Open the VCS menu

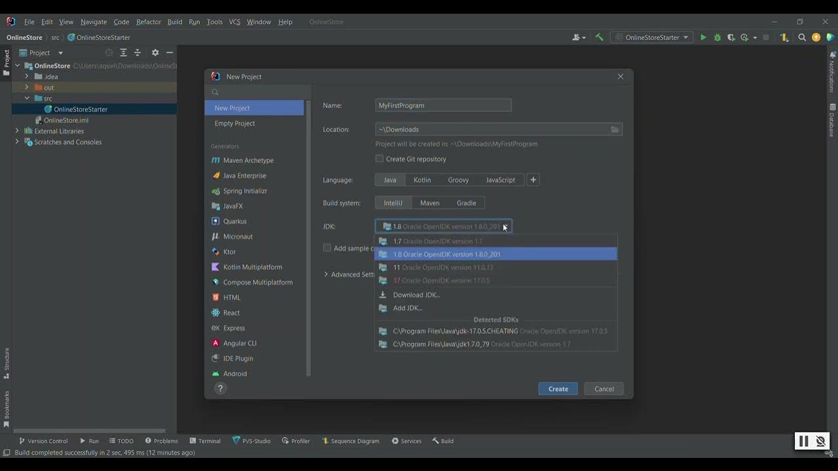(234, 22)
